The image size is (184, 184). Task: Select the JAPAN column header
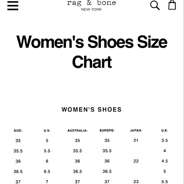point(136,130)
